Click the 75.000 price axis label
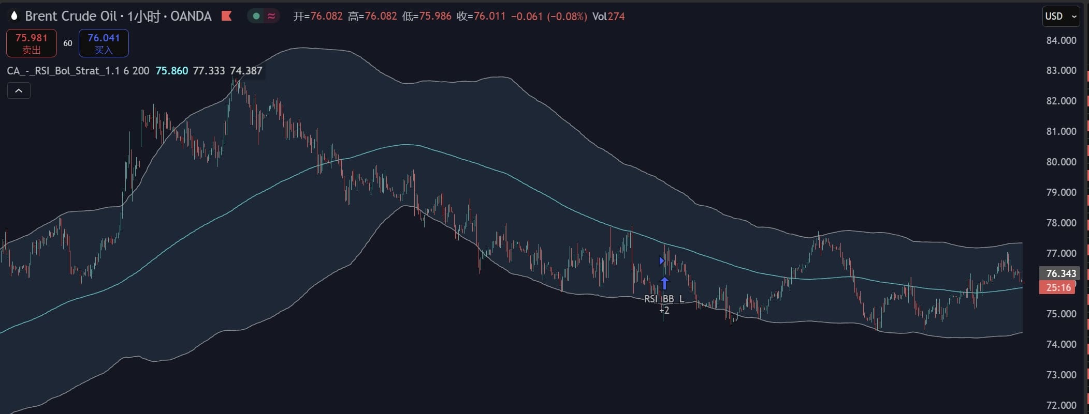This screenshot has height=414, width=1089. [1061, 314]
